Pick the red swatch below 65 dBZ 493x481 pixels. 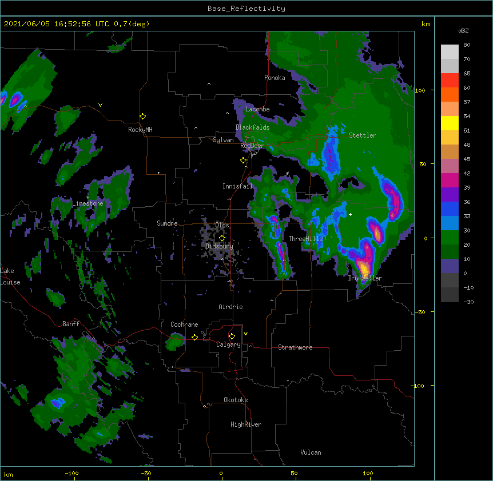click(x=450, y=81)
